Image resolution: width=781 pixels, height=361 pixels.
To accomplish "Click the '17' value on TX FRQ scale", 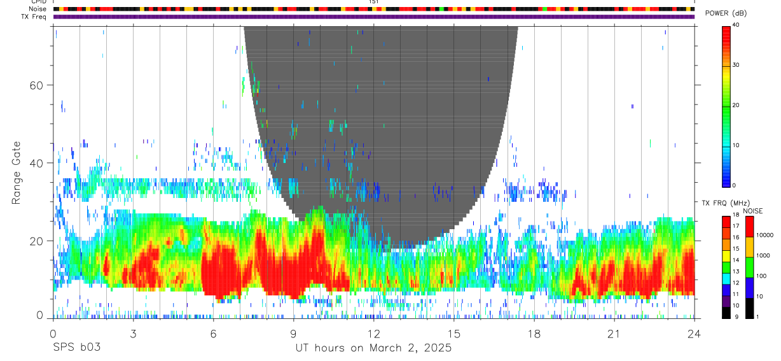I will [736, 226].
